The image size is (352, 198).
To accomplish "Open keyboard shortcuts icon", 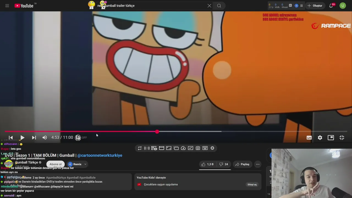I will click(205, 148).
